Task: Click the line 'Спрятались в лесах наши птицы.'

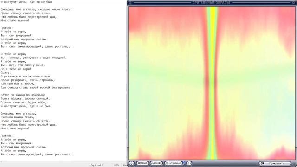Action: coord(26,76)
